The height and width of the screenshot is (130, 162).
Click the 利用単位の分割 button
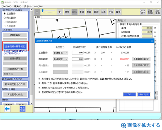(x=15, y=69)
